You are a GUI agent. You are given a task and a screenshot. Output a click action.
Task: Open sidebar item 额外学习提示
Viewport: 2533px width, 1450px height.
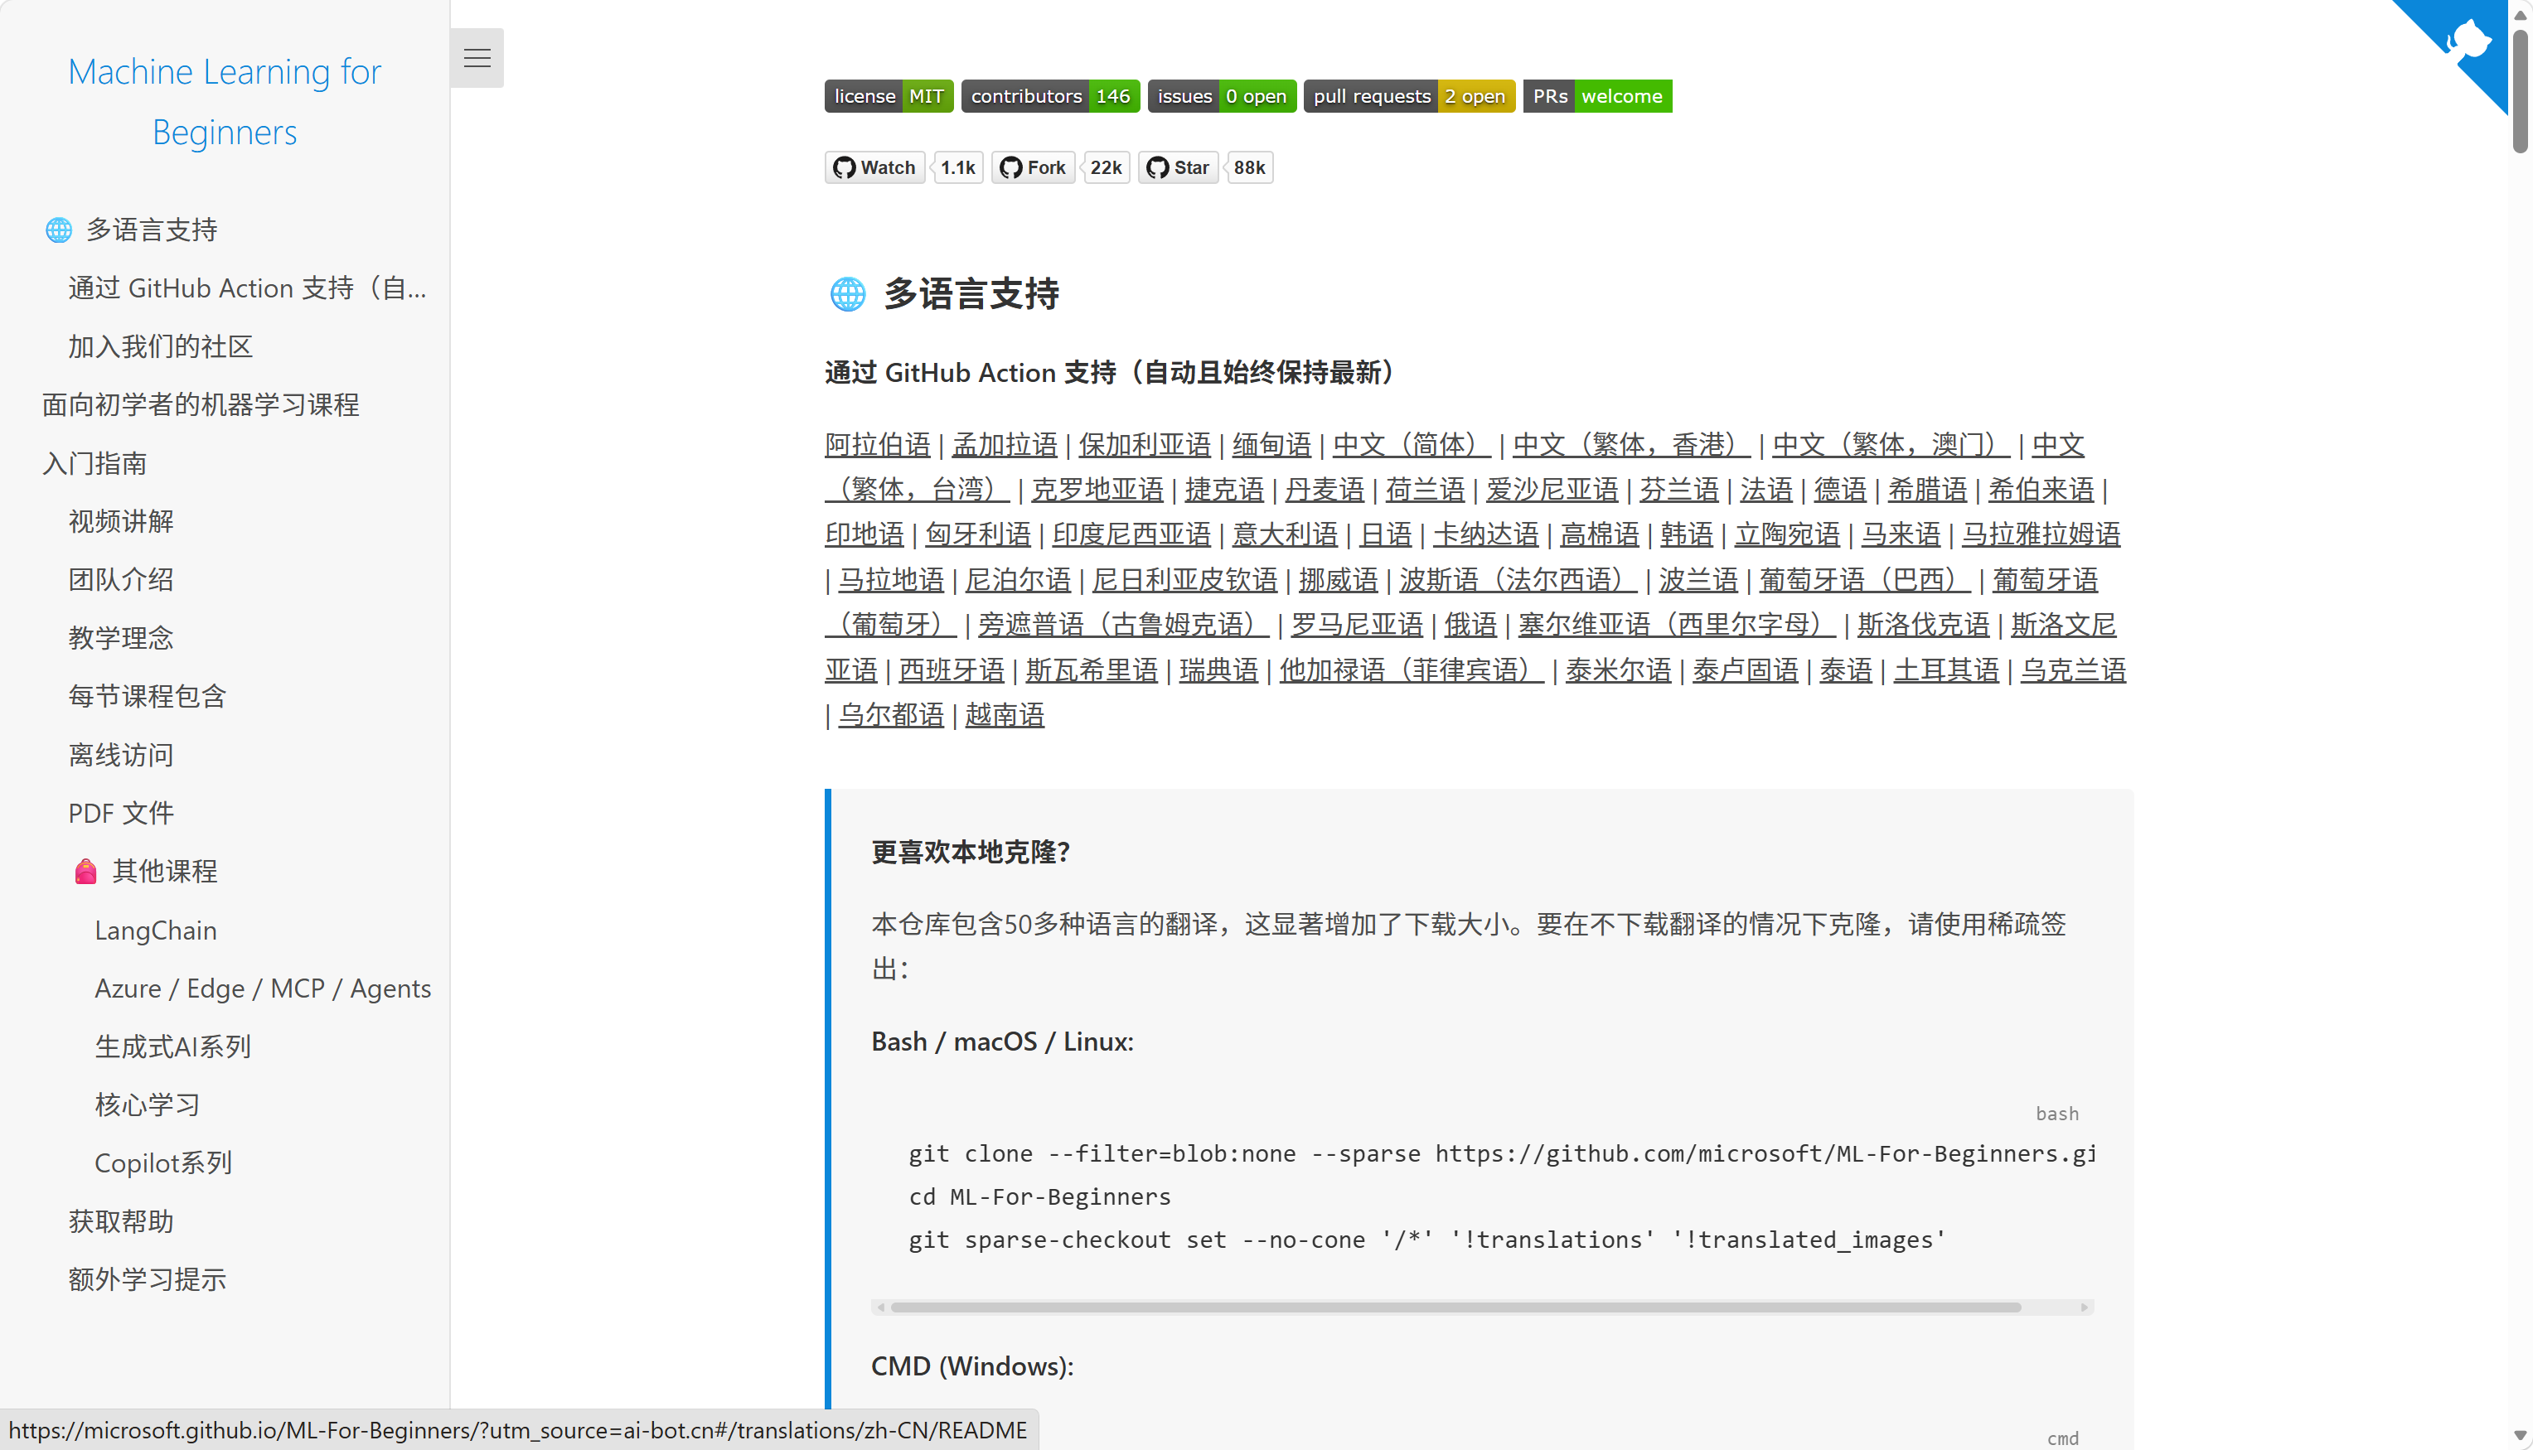click(148, 1278)
